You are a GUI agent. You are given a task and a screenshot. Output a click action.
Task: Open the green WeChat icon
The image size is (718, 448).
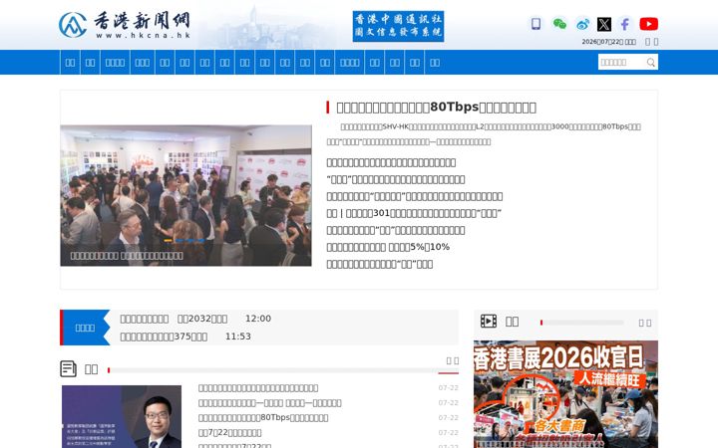pos(559,24)
